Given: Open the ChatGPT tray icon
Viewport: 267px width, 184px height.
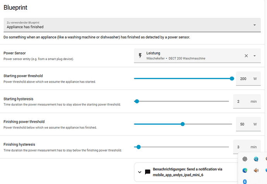Looking at the screenshot, I should point(245,159).
